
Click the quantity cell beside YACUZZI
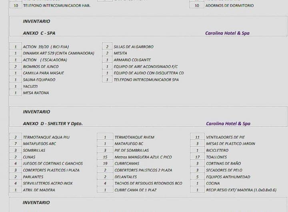coord(15,86)
